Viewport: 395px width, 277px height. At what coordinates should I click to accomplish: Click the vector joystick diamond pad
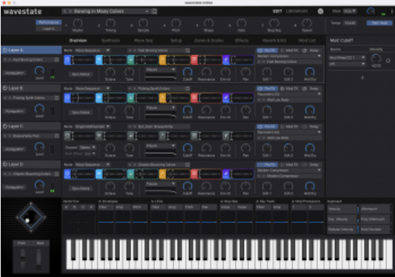pyautogui.click(x=31, y=217)
